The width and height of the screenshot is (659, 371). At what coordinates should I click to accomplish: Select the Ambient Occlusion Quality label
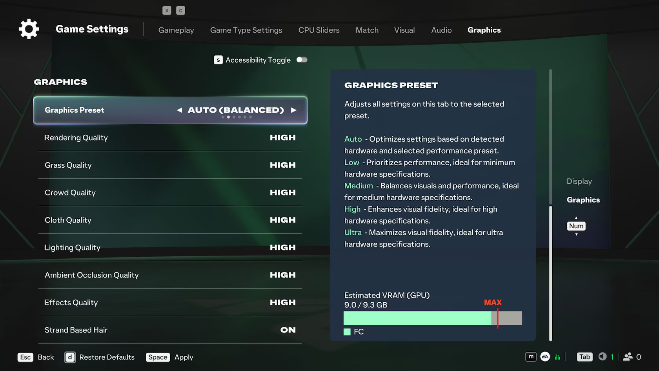[x=91, y=275]
